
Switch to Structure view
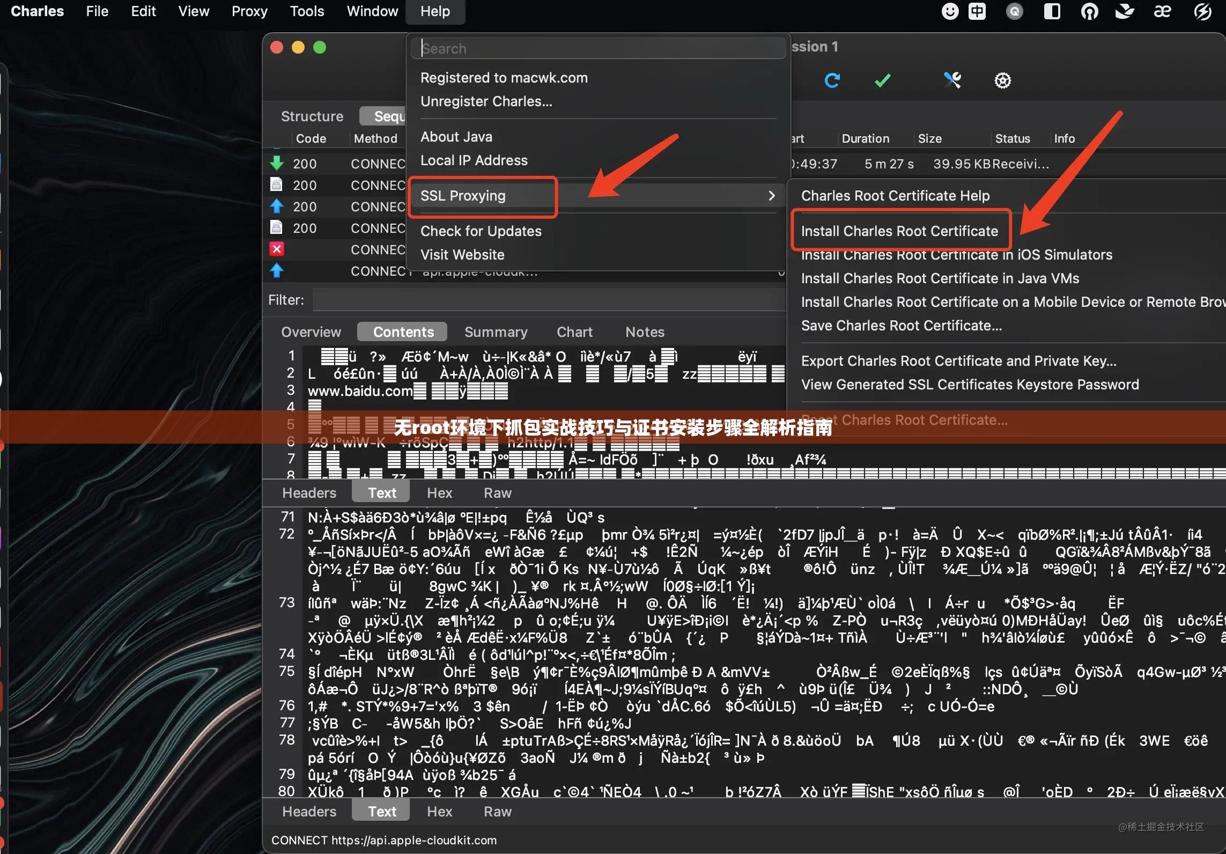[312, 116]
